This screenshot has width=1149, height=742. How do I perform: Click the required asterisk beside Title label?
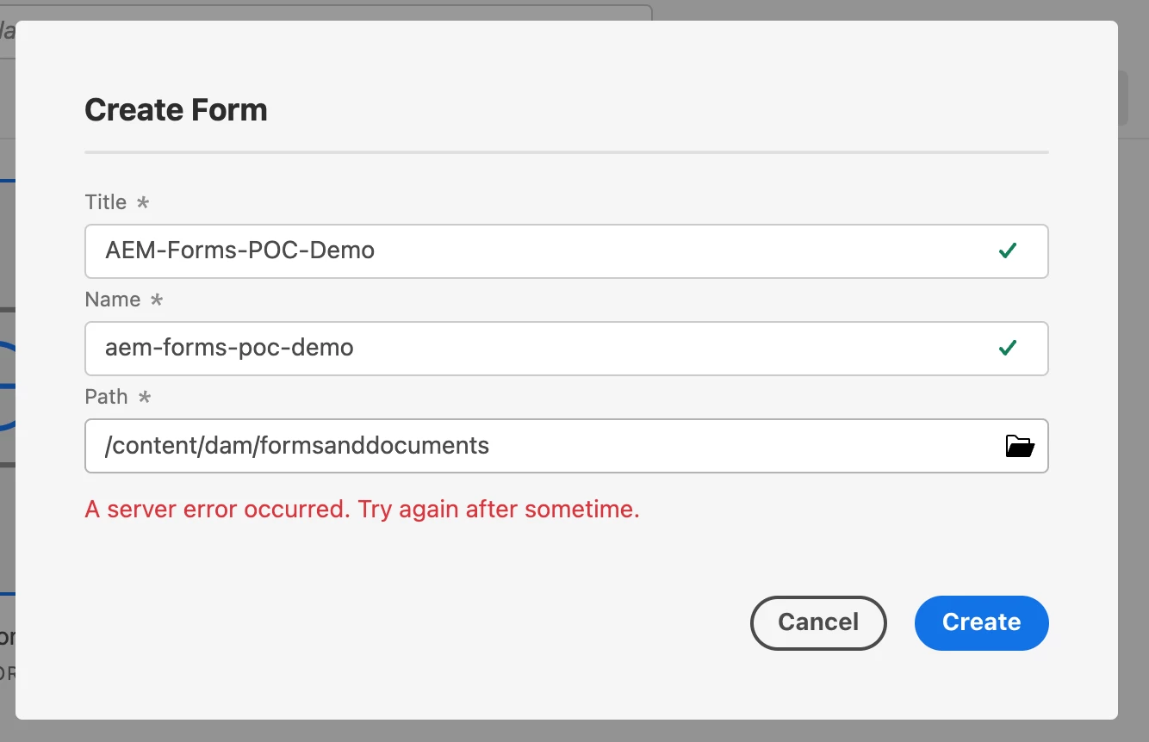[x=143, y=202]
